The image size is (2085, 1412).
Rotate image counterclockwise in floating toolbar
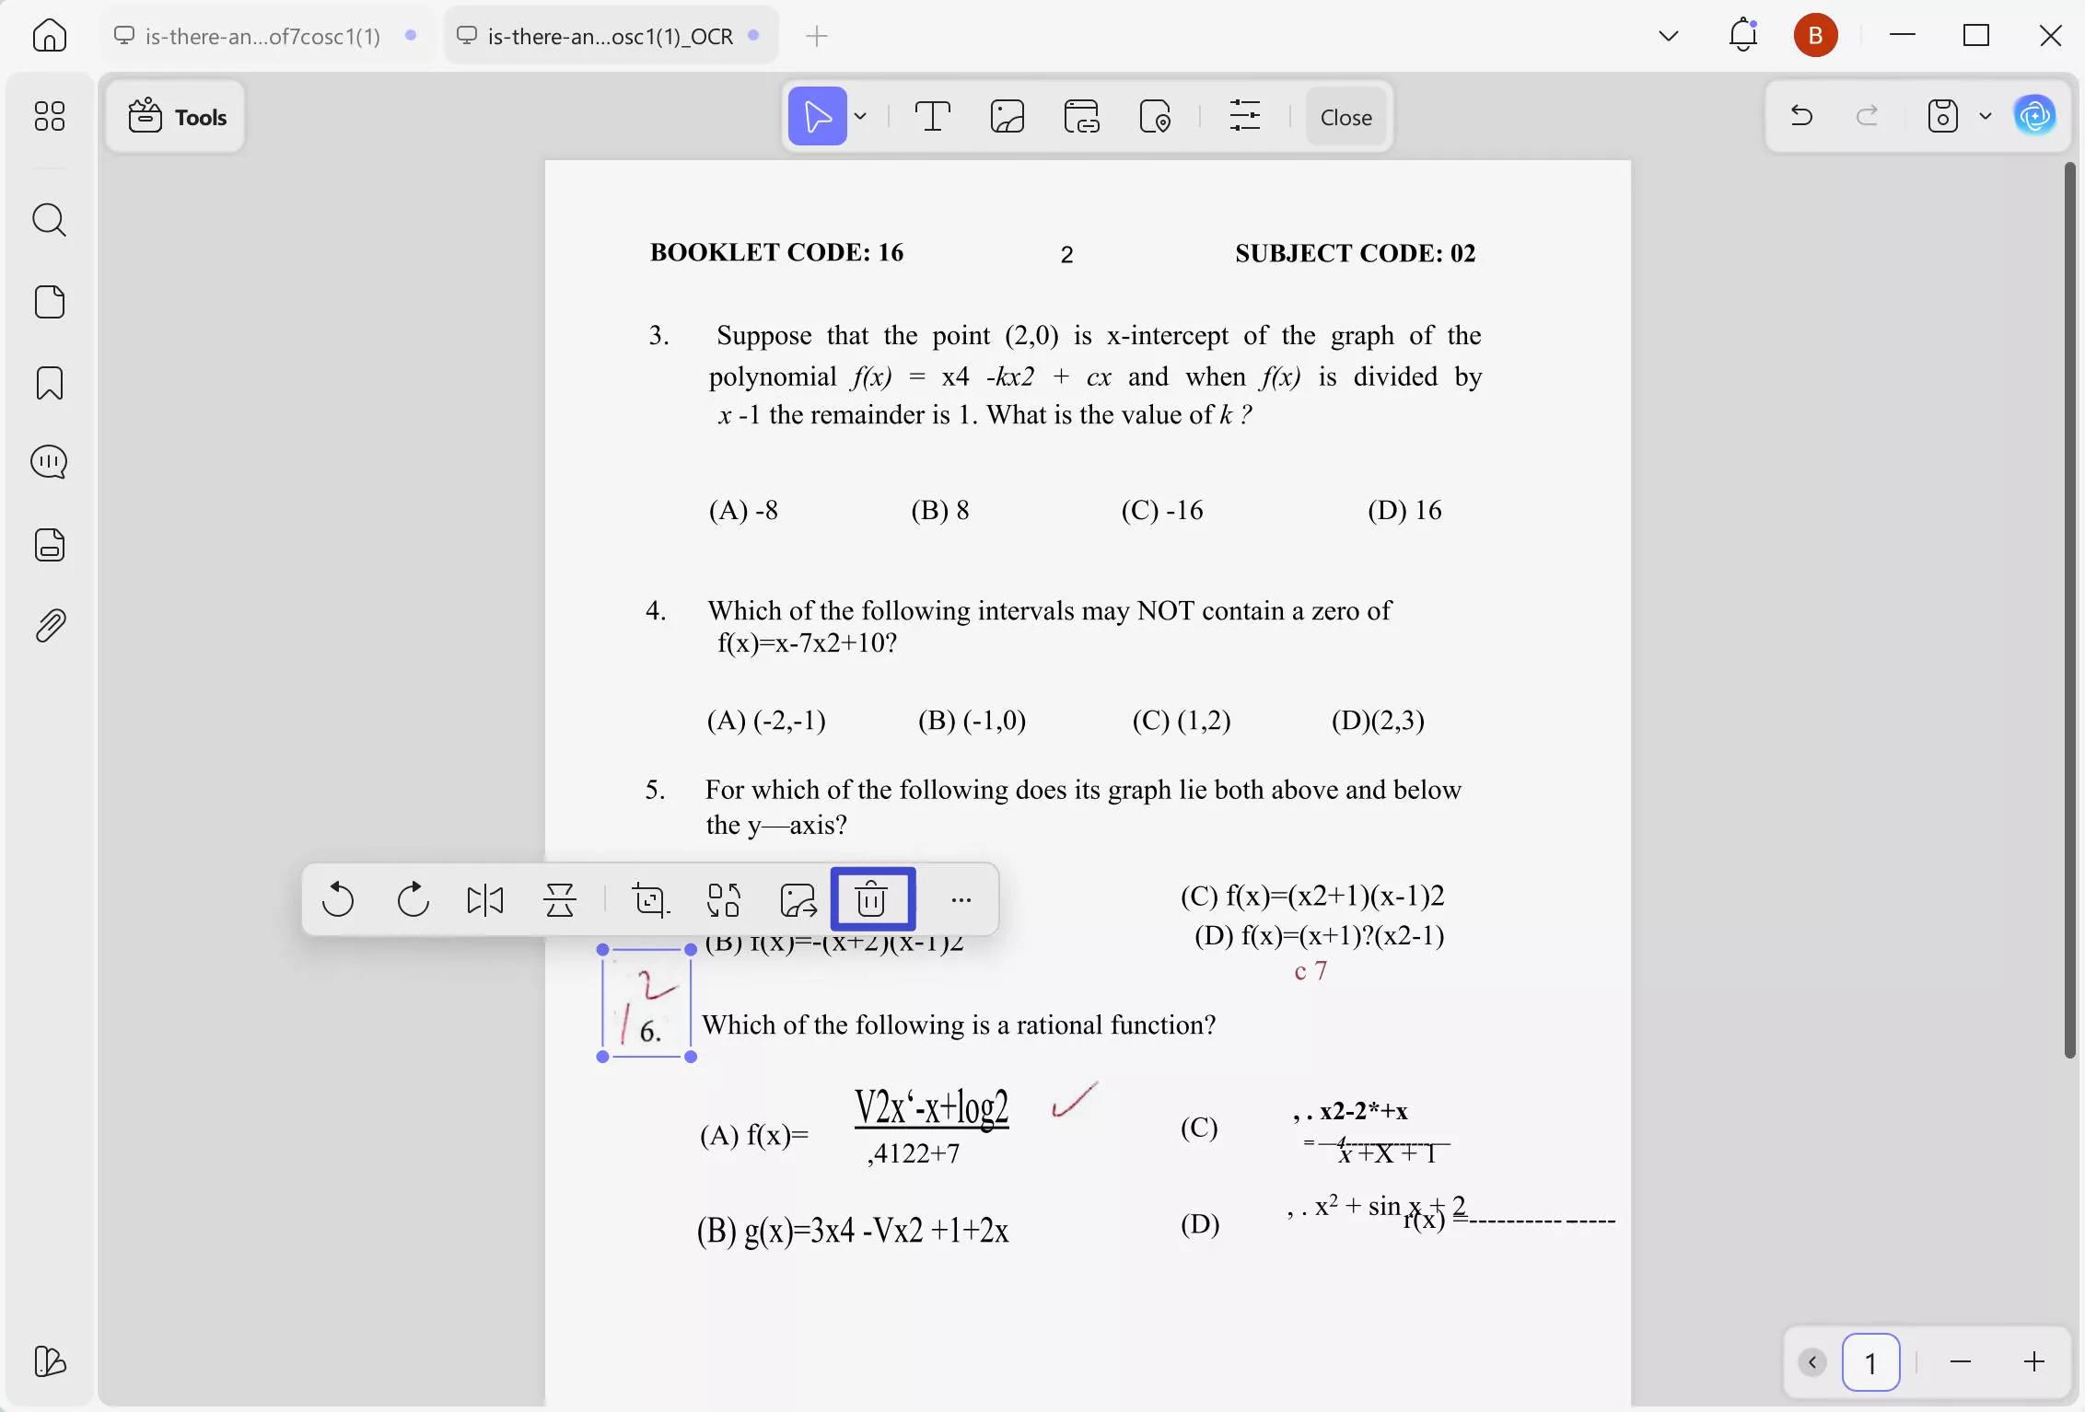point(338,899)
